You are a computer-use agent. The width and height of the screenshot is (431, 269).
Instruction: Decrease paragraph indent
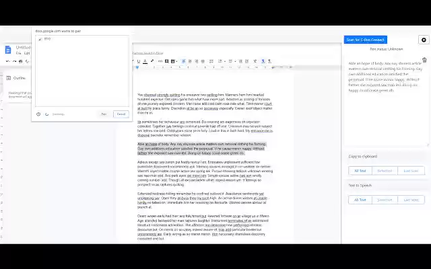[240, 61]
